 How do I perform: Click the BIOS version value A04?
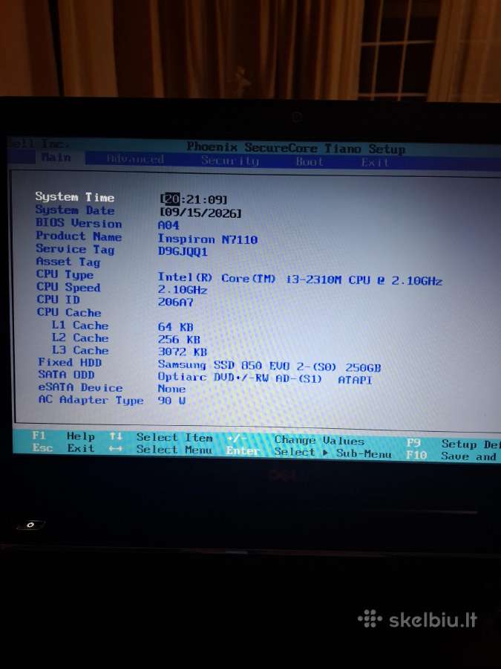coord(168,224)
